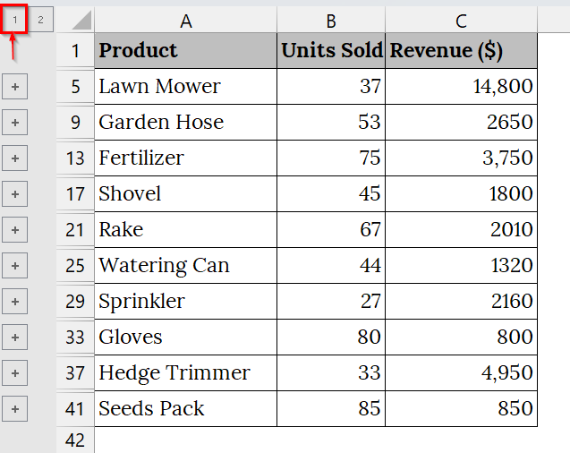Expand the group beside row 21

(15, 230)
